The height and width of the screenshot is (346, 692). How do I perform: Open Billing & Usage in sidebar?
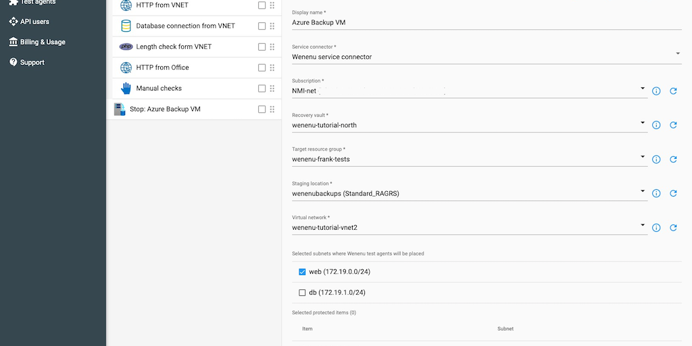click(42, 42)
